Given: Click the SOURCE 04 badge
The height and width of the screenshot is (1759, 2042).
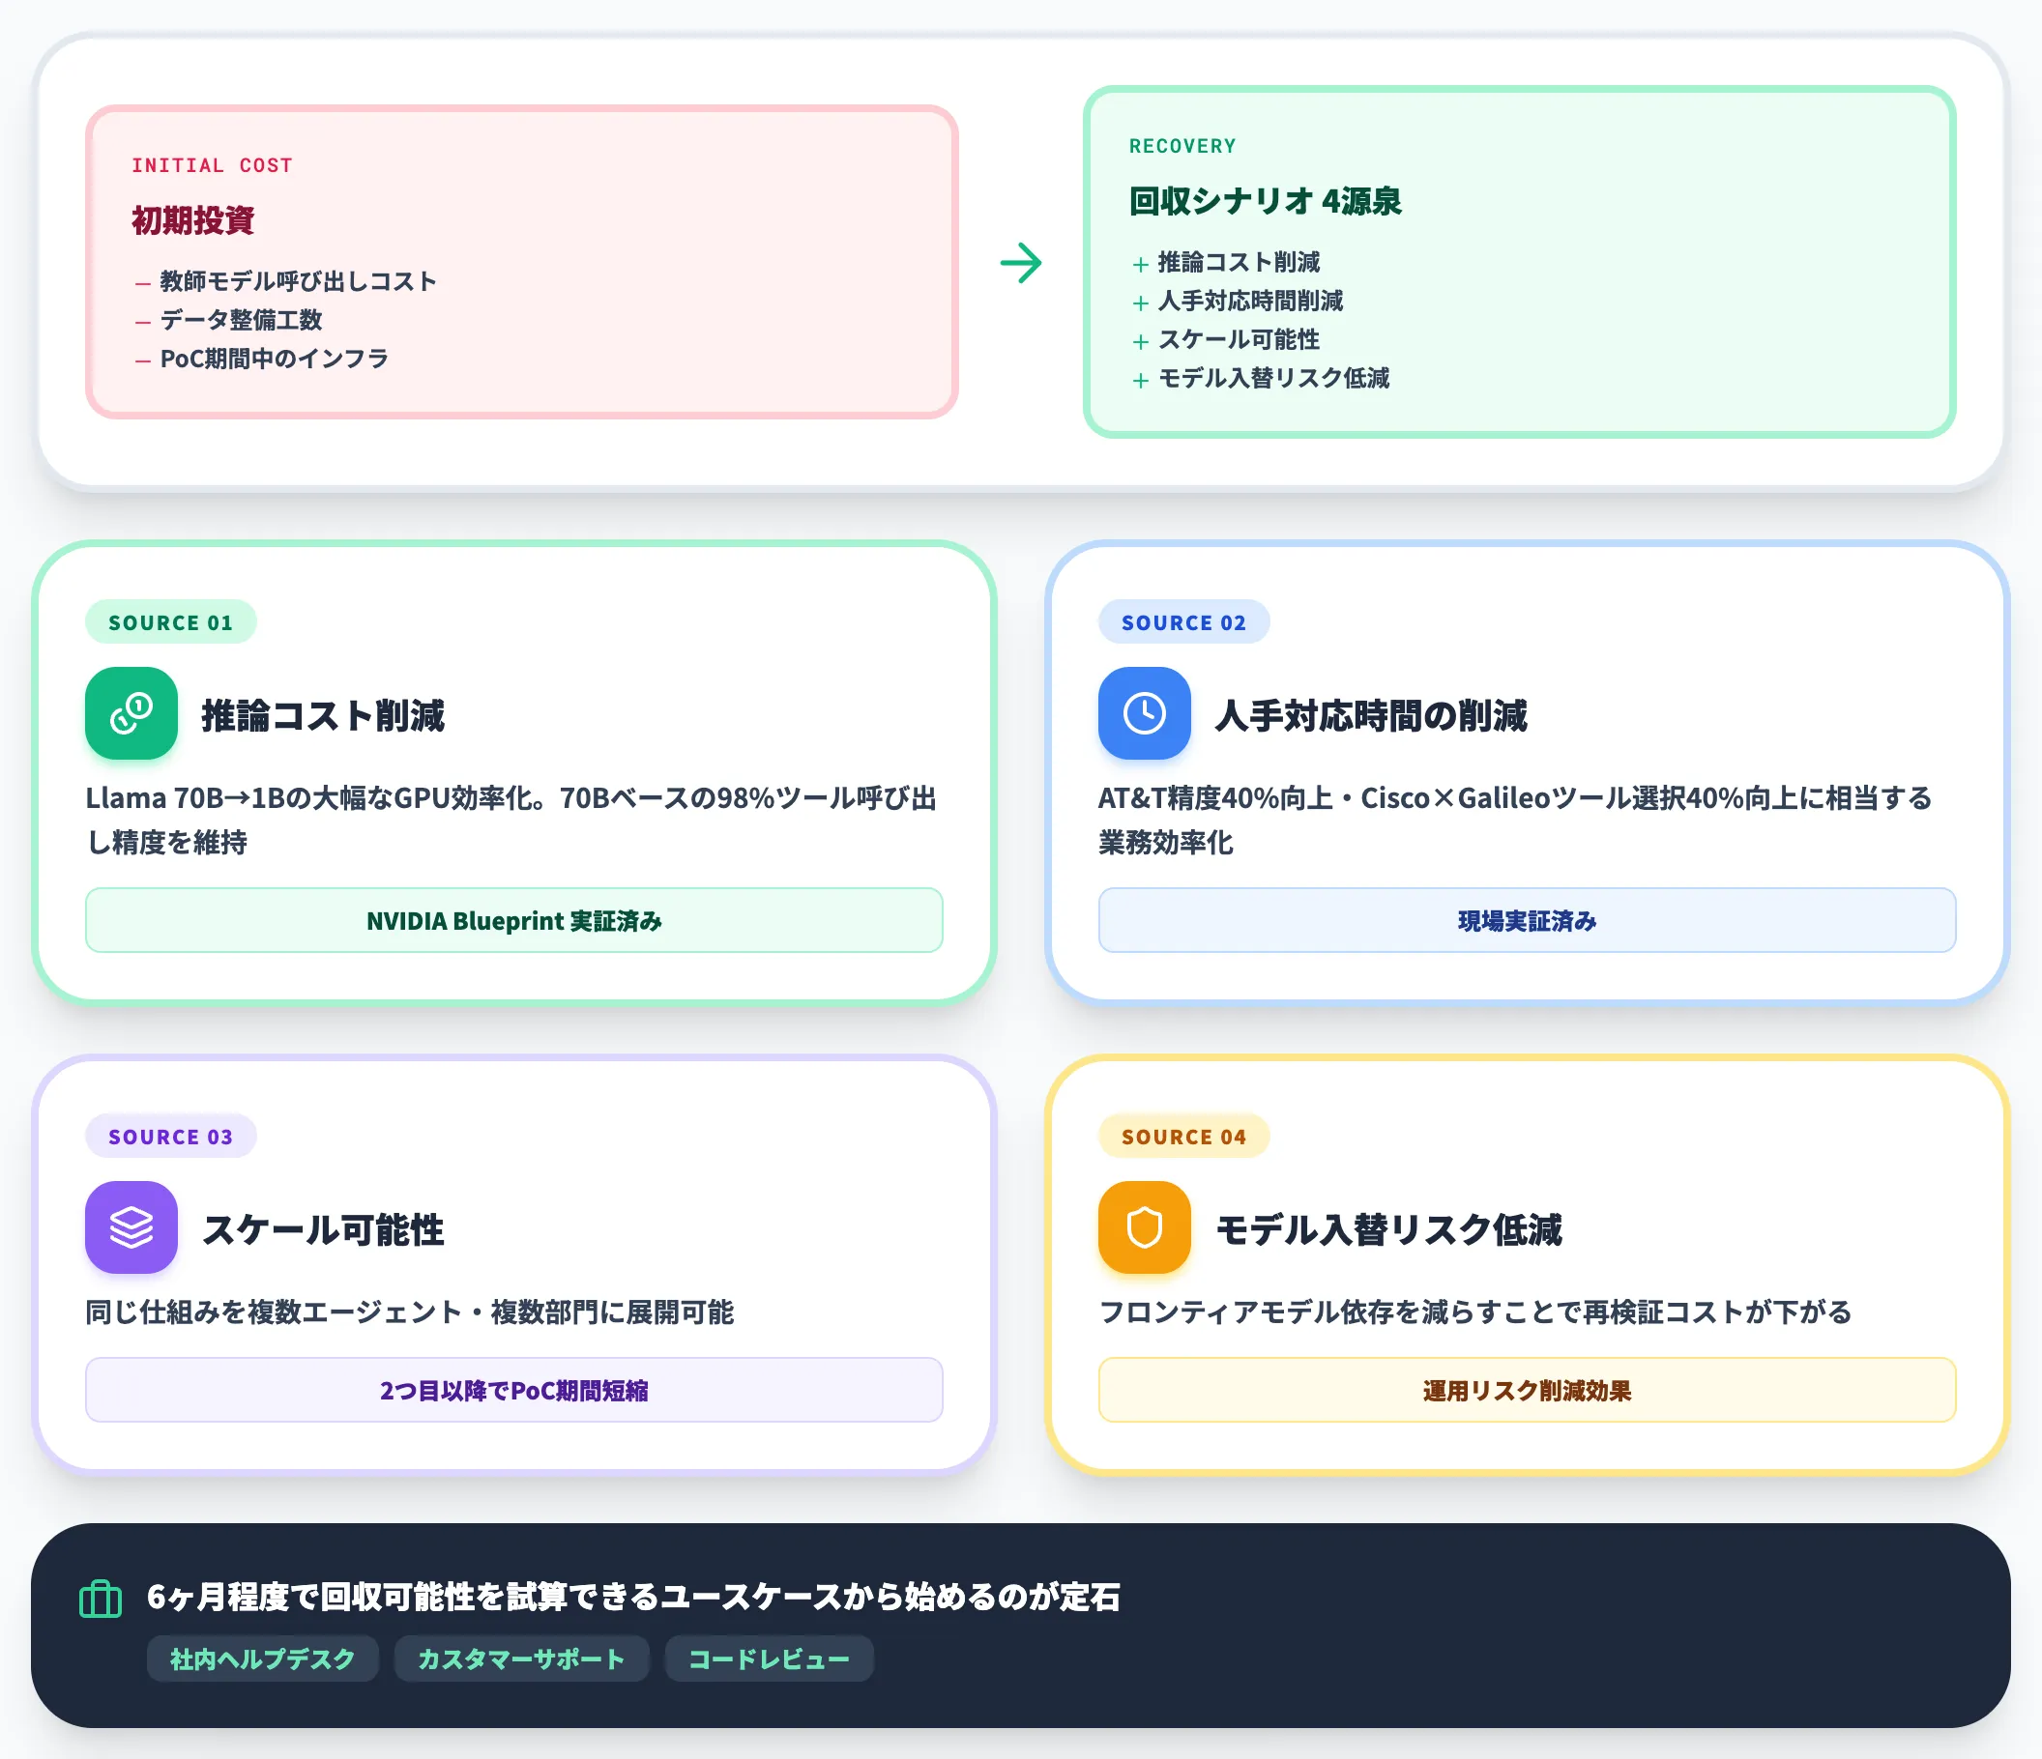Looking at the screenshot, I should click(1183, 1137).
